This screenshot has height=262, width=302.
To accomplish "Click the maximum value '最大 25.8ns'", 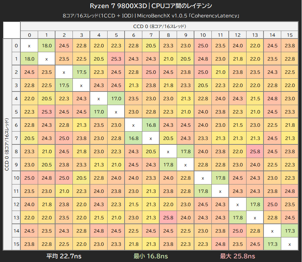I will pos(237,256).
